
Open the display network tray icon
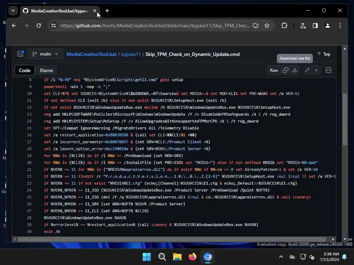tap(303, 257)
